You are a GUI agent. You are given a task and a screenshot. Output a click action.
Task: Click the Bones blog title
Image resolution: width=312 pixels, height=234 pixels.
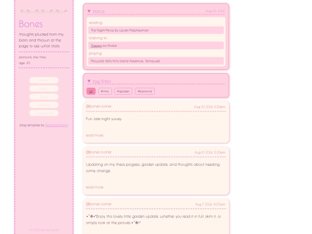coord(31,24)
